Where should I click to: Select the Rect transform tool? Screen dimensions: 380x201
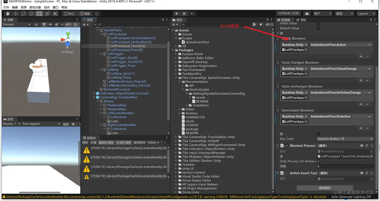coord(39,14)
